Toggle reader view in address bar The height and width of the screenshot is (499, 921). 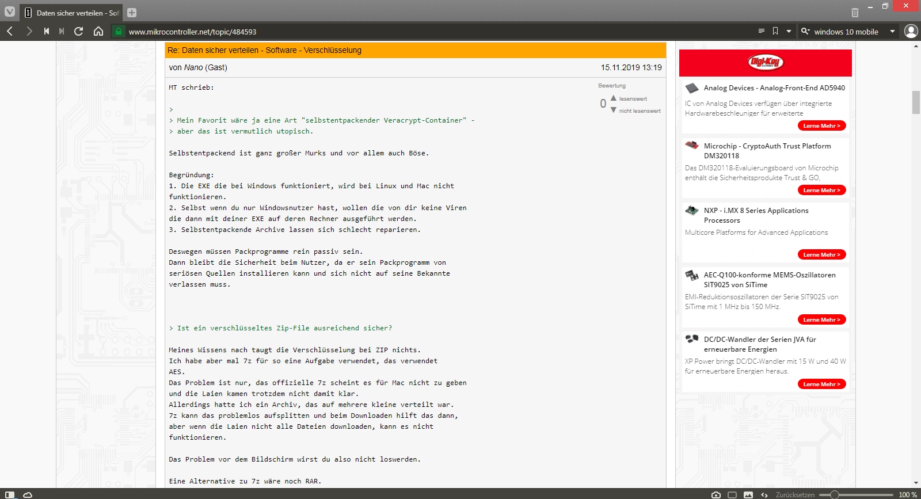pos(761,31)
